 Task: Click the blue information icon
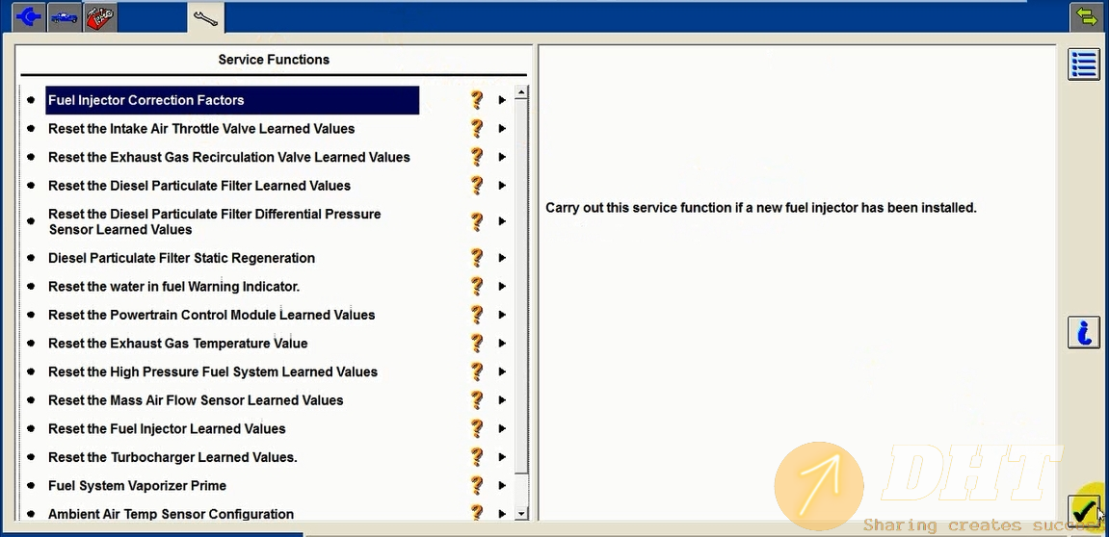click(1084, 332)
